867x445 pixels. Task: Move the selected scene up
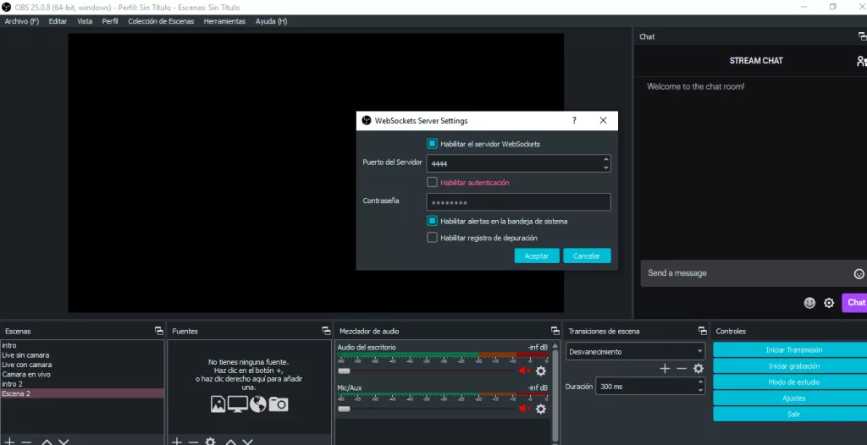pos(47,442)
